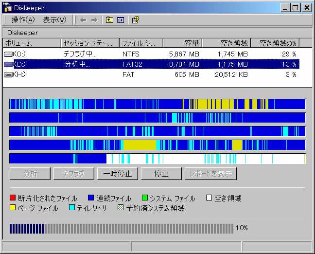Click the 10% progress label
Screen dimensions: 315x254
click(x=242, y=228)
